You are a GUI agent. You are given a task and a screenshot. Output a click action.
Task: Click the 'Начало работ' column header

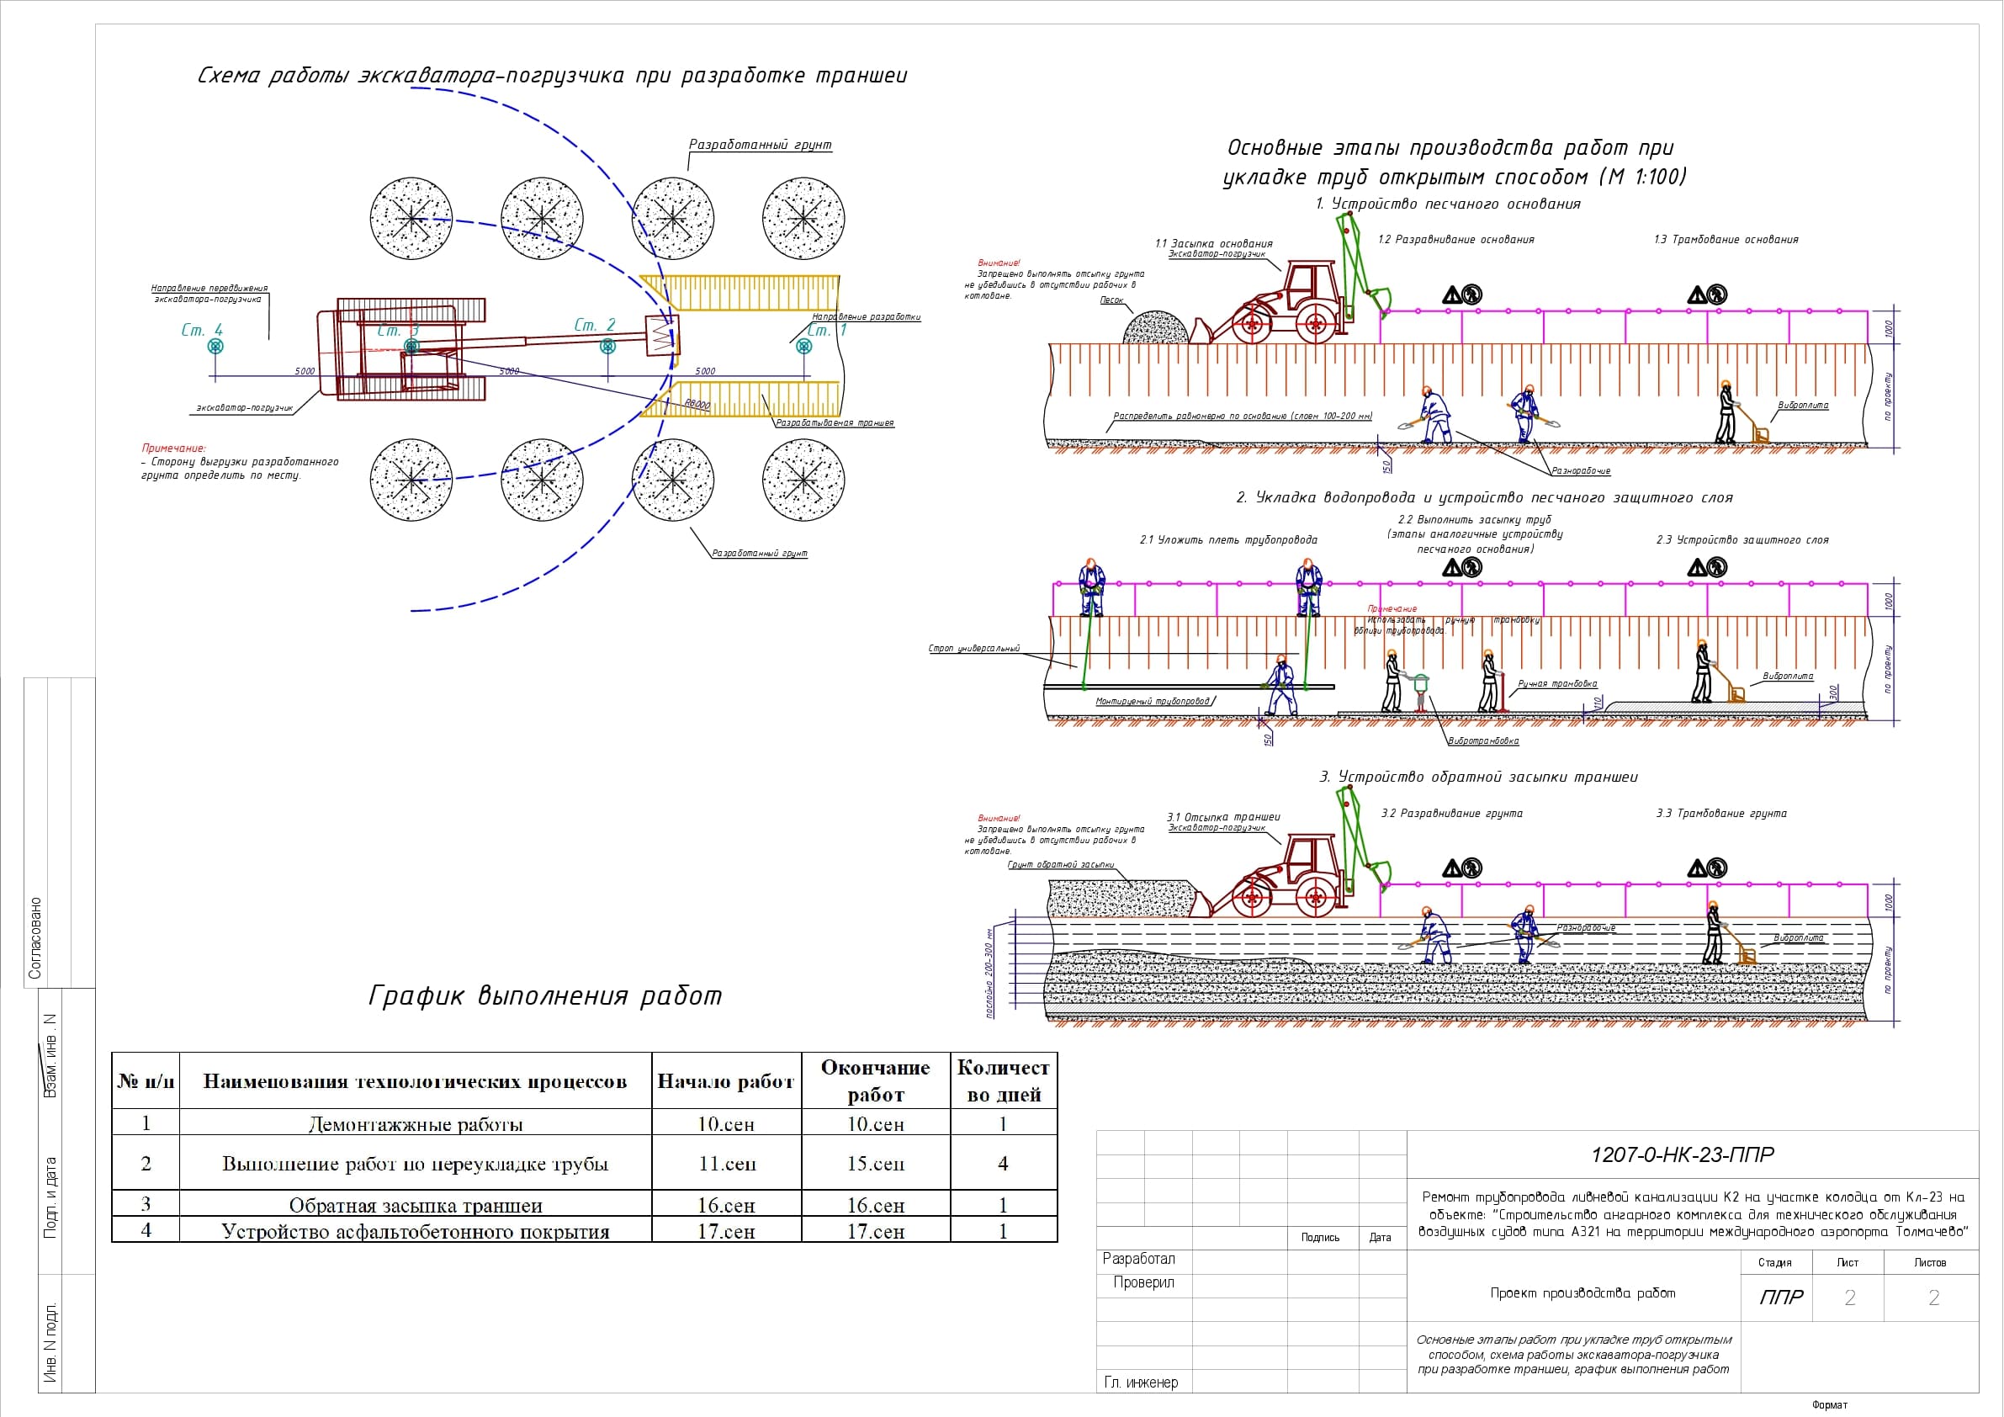click(726, 1081)
